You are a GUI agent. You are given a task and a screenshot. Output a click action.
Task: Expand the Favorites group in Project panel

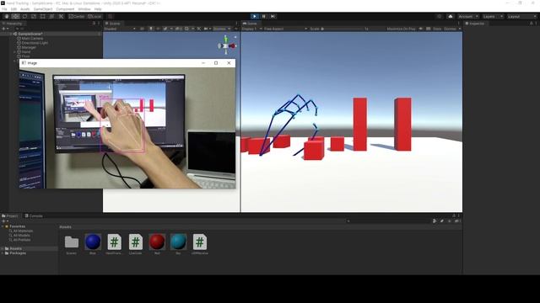click(x=3, y=226)
